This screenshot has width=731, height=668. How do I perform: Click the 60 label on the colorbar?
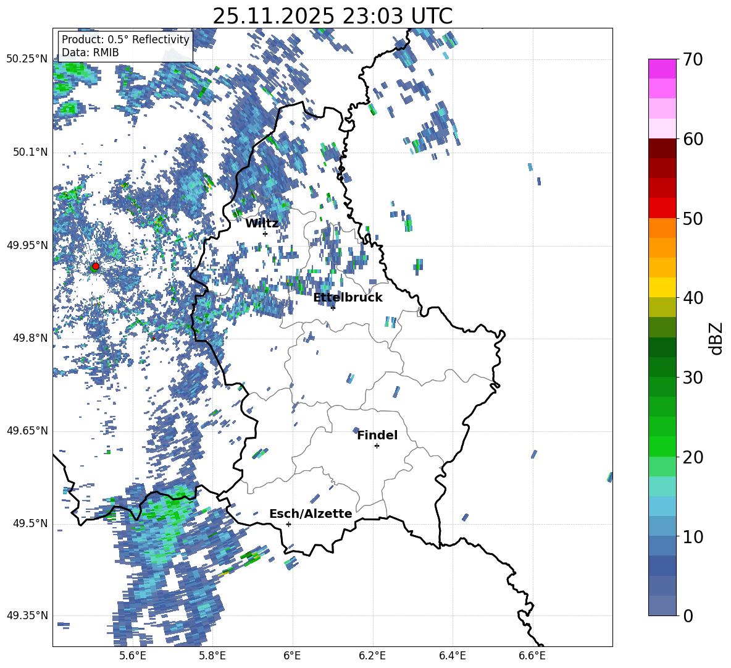click(x=693, y=139)
